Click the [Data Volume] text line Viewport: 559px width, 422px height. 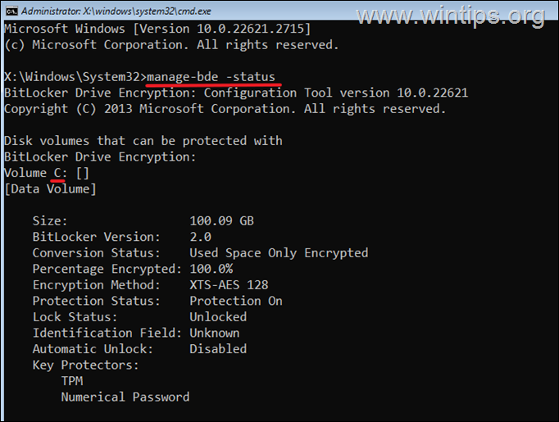[50, 189]
